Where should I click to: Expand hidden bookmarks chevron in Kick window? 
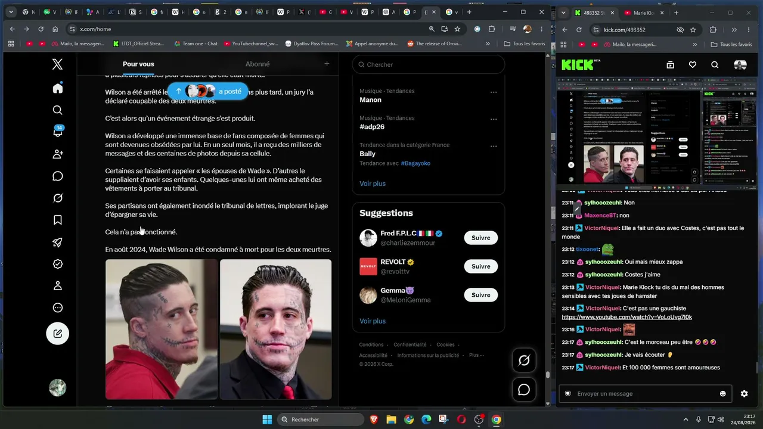pos(694,44)
